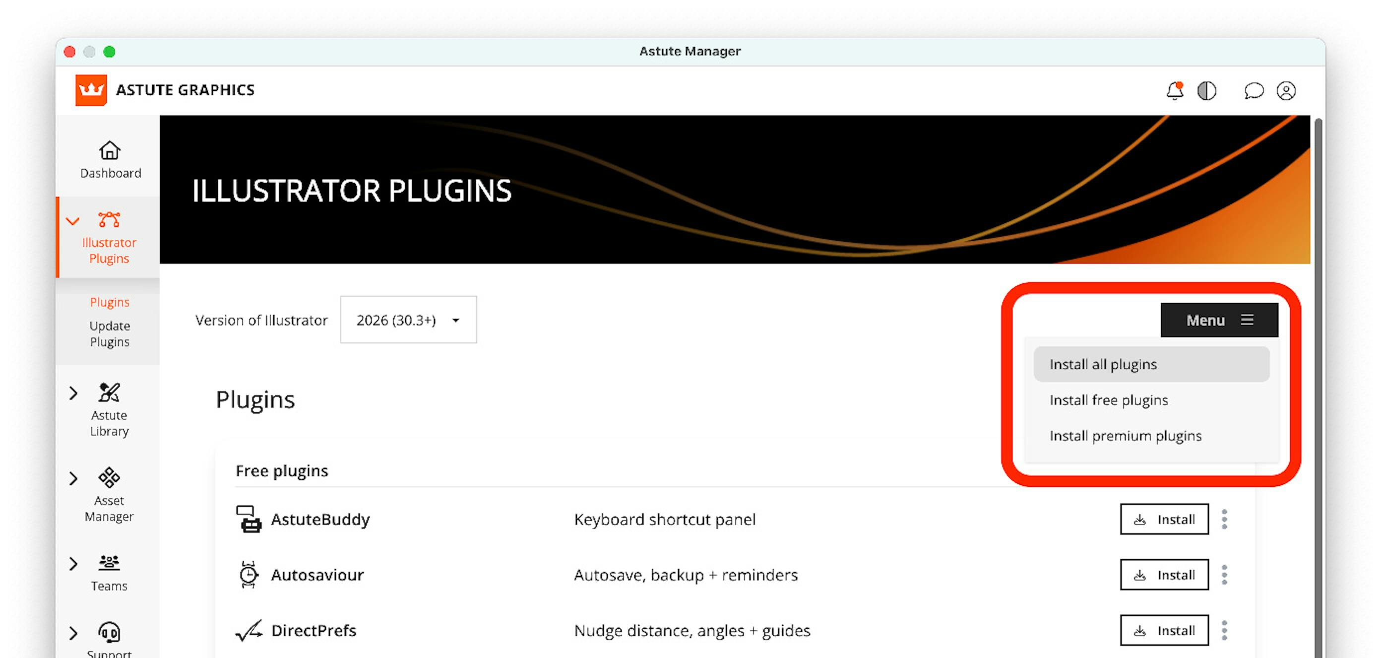1381x658 pixels.
Task: Click the "Nudge distance, angles + guides" description
Action: (x=691, y=631)
